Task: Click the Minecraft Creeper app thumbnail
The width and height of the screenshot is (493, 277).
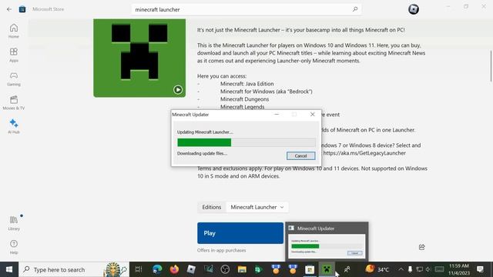Action: tap(139, 58)
